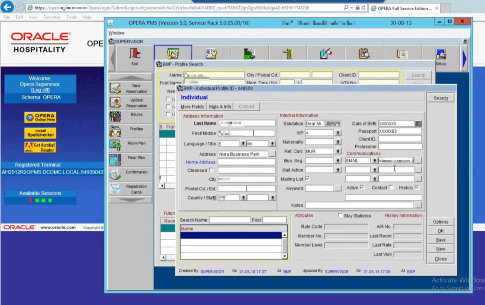Open the Update Reservation function
The height and width of the screenshot is (305, 485).
(x=130, y=102)
